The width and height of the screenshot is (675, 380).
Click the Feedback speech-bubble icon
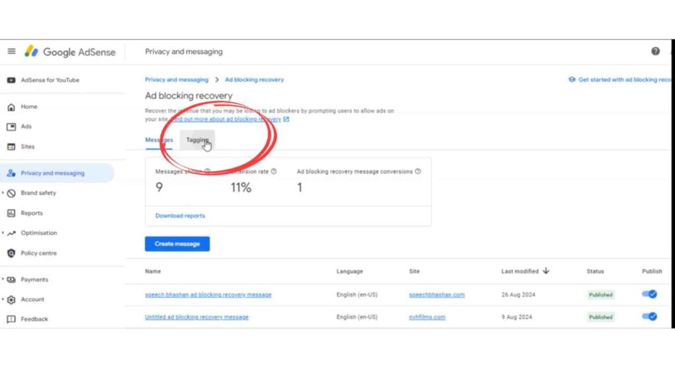pos(11,319)
